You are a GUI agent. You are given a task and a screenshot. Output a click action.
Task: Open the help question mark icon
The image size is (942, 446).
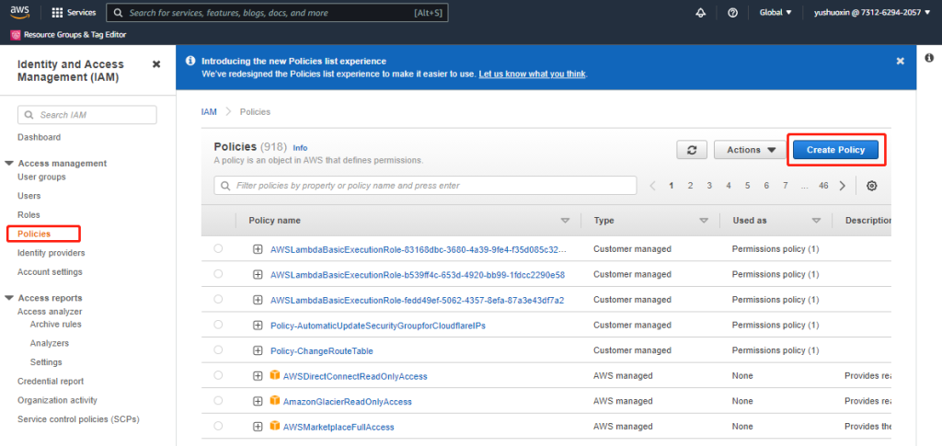[x=732, y=13]
